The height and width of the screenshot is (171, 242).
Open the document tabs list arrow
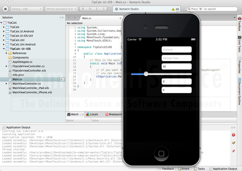(234, 18)
